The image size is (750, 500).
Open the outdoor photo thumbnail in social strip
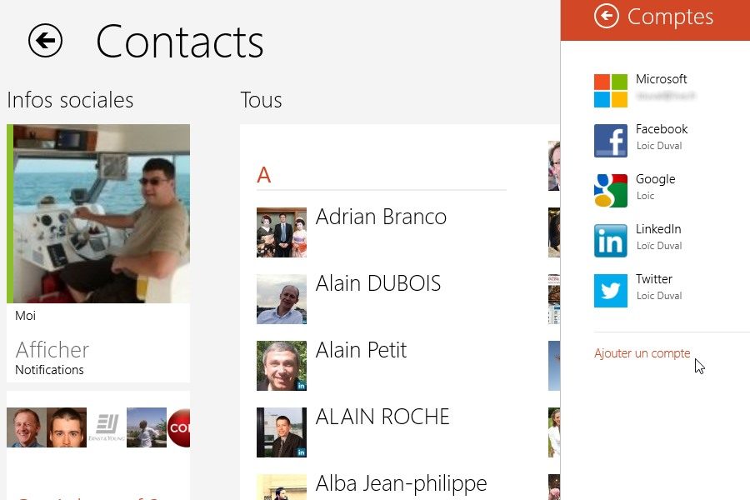point(147,427)
